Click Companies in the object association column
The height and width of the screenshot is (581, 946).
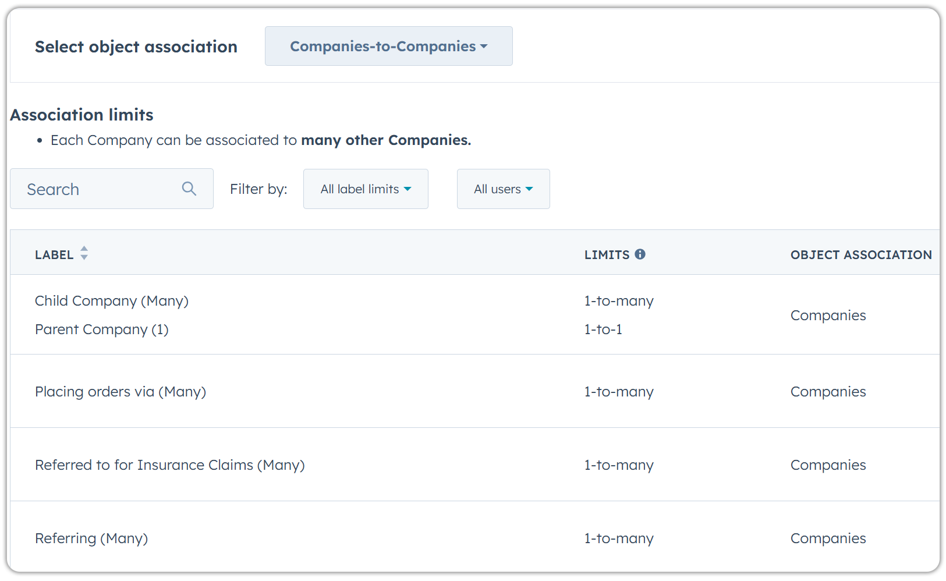tap(827, 315)
